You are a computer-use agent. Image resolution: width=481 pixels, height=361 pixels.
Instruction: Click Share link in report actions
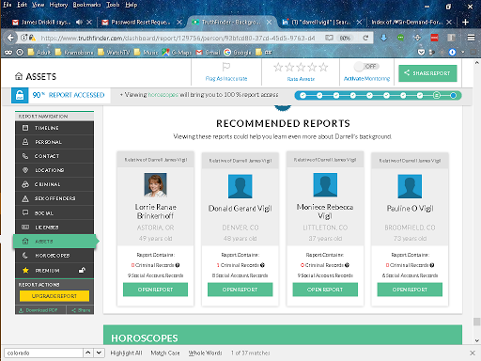(x=81, y=310)
